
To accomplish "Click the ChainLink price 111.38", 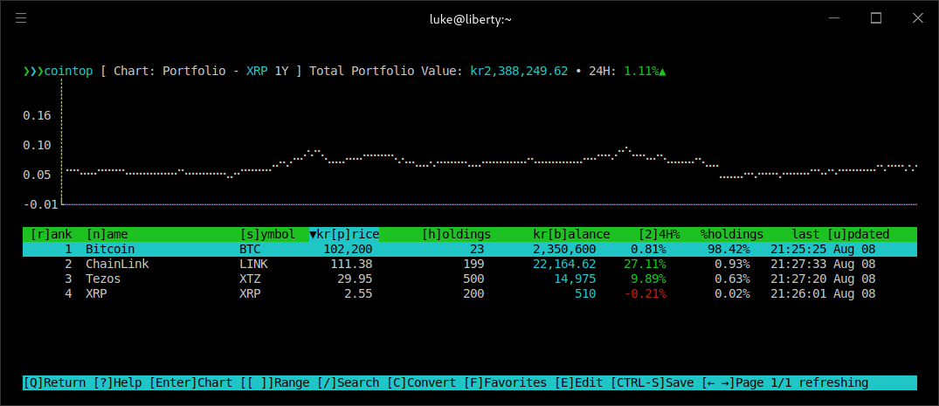I will [x=351, y=264].
